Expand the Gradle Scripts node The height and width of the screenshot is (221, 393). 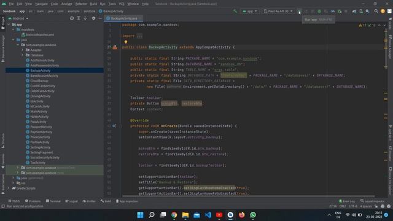[8, 188]
